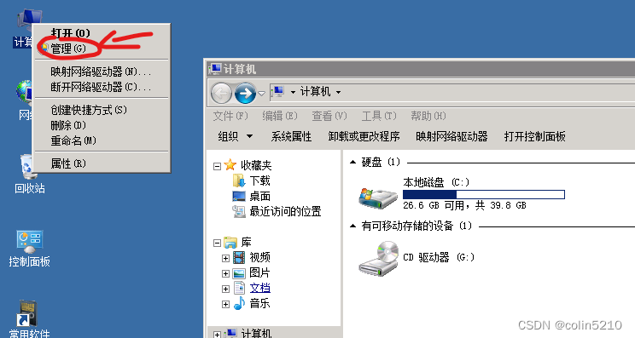The height and width of the screenshot is (338, 635).
Task: Select 下载 in the navigation pane
Action: pos(259,180)
